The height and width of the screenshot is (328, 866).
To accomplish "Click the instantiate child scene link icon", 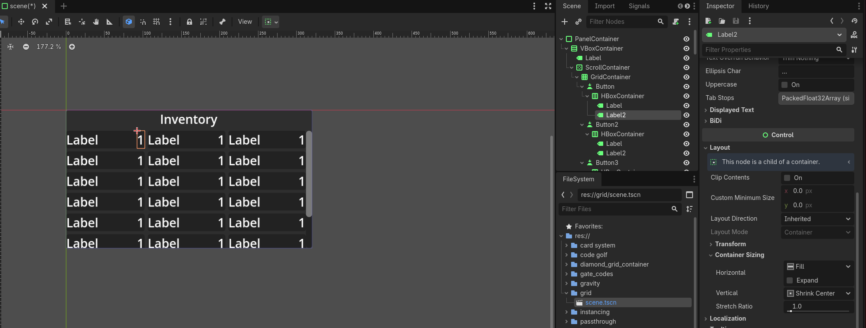I will [x=578, y=22].
